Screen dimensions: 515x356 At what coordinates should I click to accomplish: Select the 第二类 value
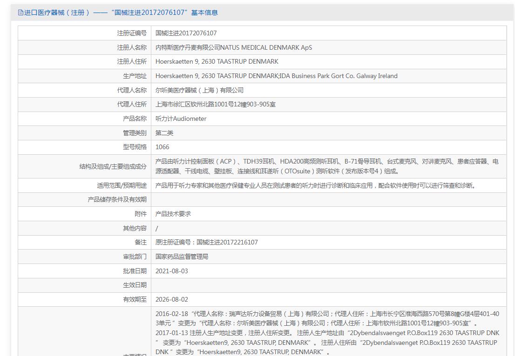(x=164, y=133)
